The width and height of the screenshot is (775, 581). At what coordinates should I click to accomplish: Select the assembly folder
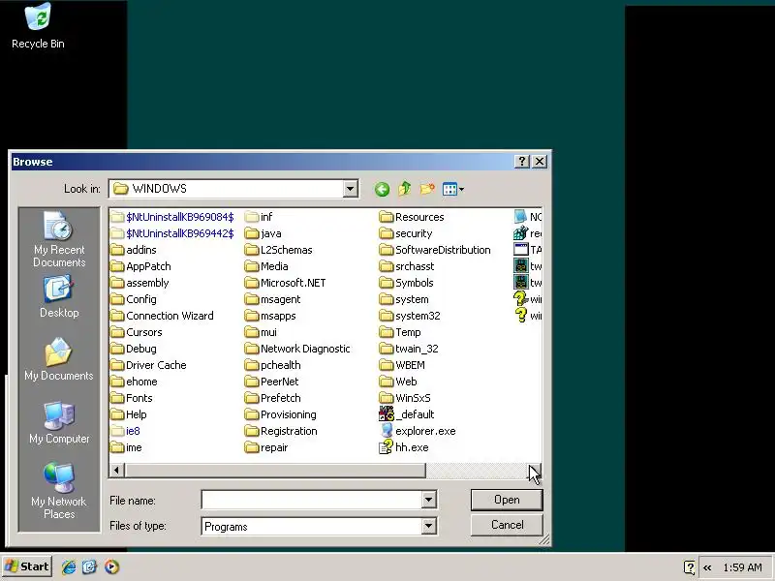click(139, 283)
